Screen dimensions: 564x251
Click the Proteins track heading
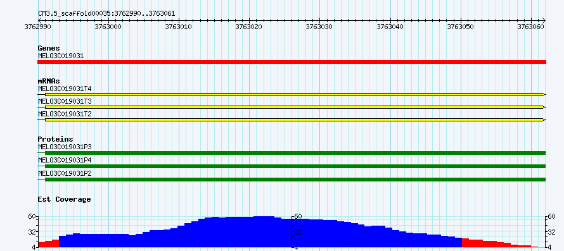coord(55,139)
